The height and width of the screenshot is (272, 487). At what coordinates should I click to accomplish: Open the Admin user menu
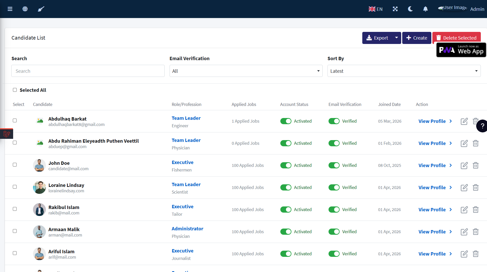477,9
